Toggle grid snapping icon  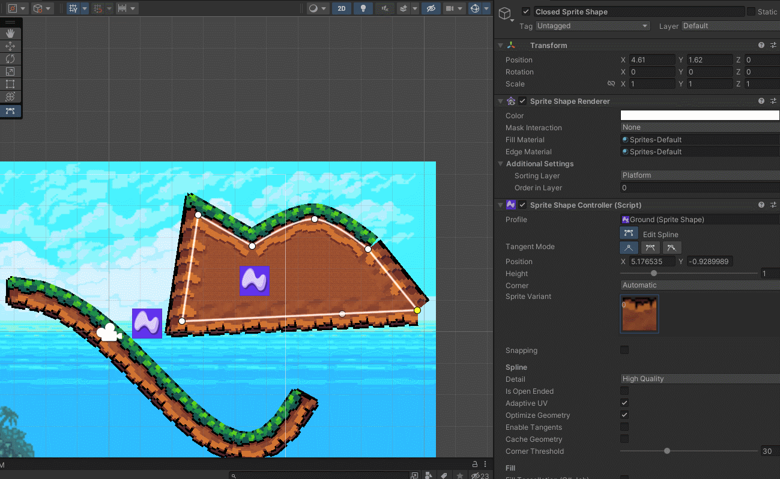73,8
